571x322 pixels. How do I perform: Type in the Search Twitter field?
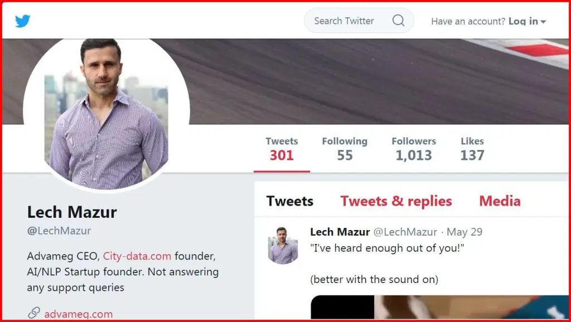click(346, 21)
